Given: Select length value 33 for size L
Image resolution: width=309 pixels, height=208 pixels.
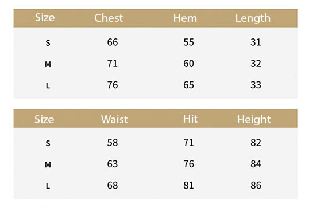Looking at the screenshot, I should pos(256,85).
